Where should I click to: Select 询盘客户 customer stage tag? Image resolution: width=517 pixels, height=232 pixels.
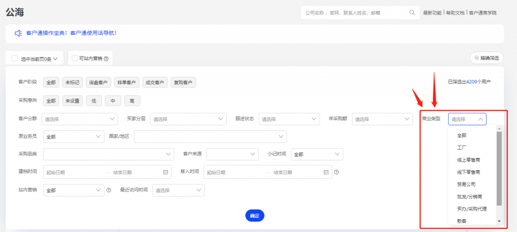click(98, 82)
